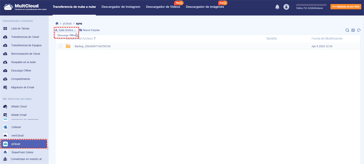
Task: Click Subir Archivo label
Action: tap(66, 30)
